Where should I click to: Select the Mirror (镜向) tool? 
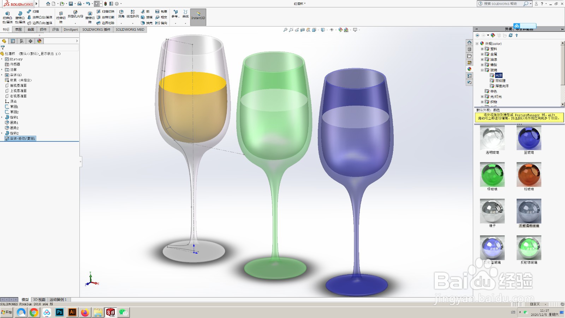(161, 23)
